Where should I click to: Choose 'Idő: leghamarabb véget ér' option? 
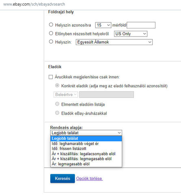click(x=86, y=144)
